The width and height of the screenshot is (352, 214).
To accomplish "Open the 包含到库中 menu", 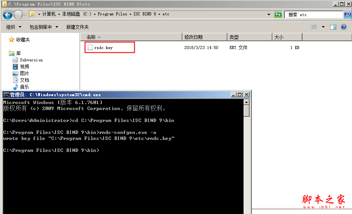I will (44, 27).
